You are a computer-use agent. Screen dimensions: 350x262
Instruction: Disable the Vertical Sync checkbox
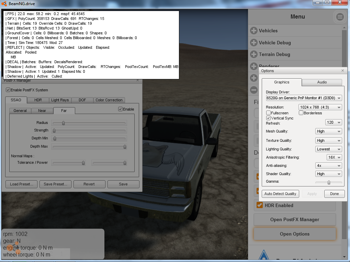pyautogui.click(x=269, y=118)
